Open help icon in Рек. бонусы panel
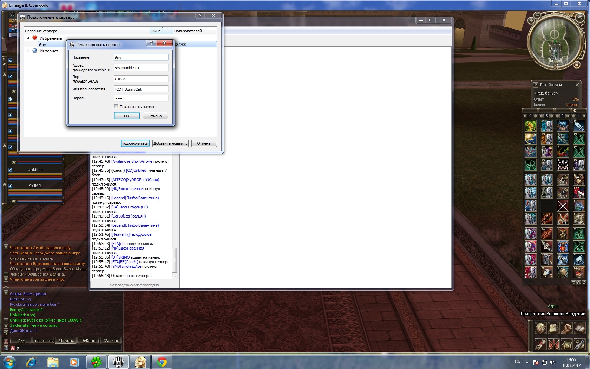The width and height of the screenshot is (590, 369). [536, 85]
